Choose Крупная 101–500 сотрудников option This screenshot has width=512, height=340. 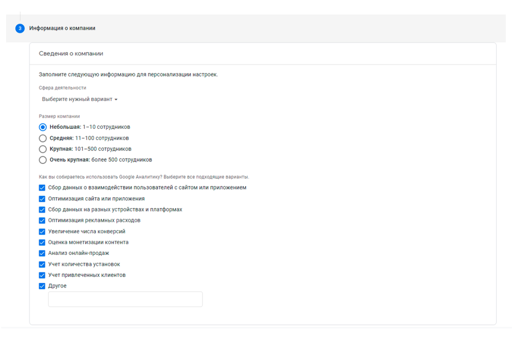[43, 149]
